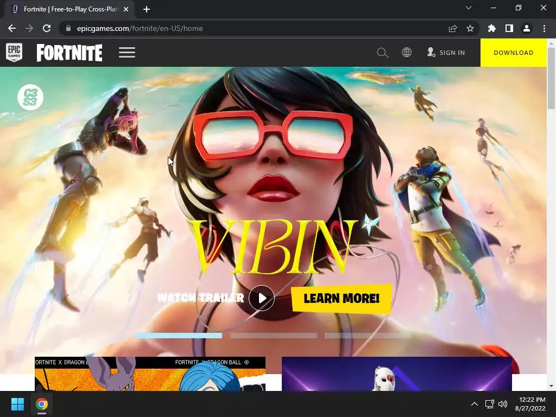556x417 pixels.
Task: Open Chrome three-dot menu
Action: coord(544,28)
